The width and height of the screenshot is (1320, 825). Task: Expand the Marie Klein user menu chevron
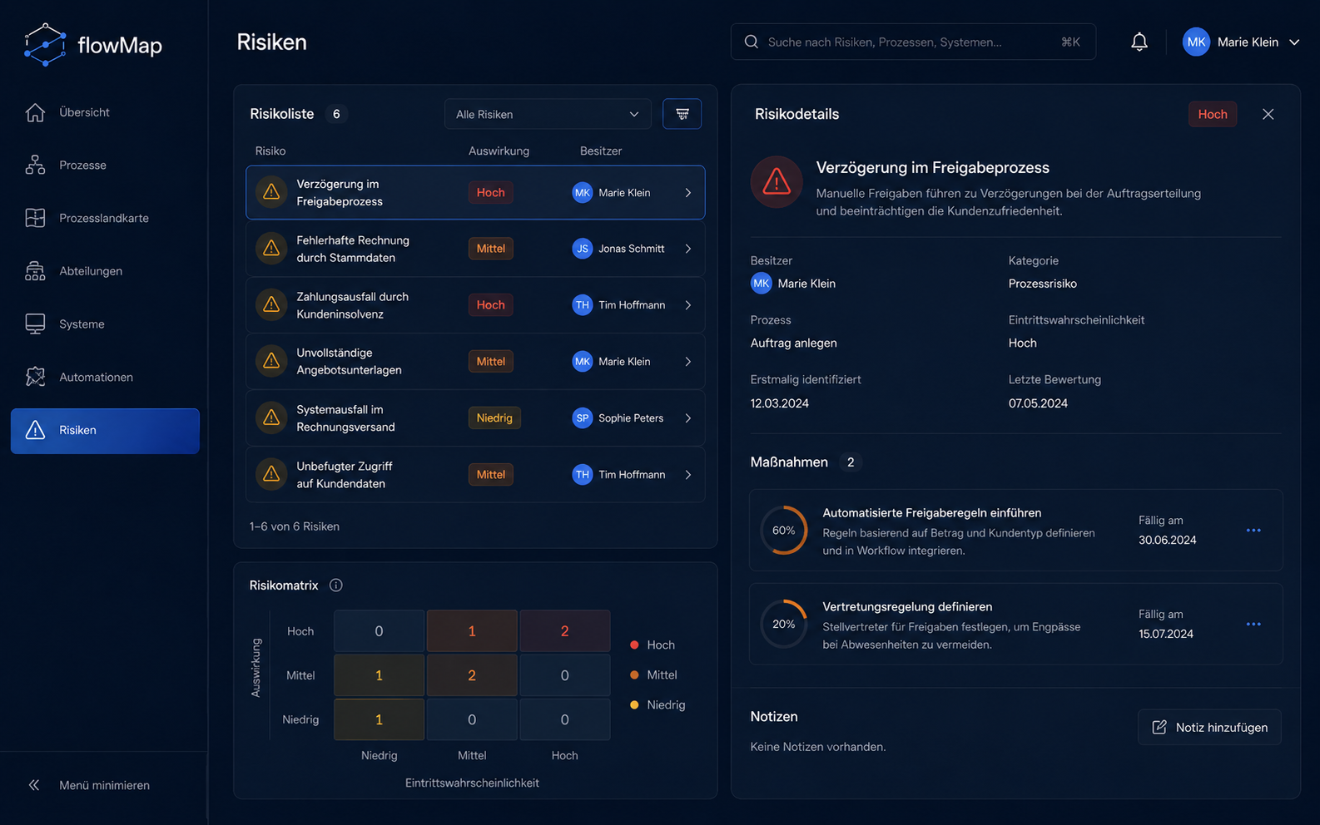(x=1294, y=42)
